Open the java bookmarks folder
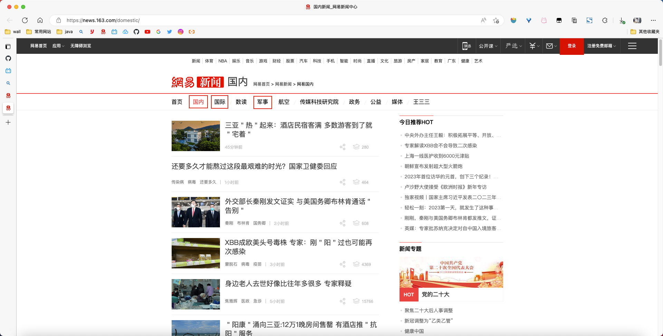 click(65, 32)
